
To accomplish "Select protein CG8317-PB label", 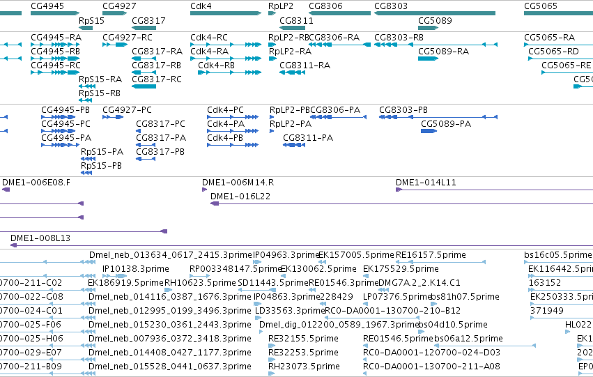I will pos(160,152).
